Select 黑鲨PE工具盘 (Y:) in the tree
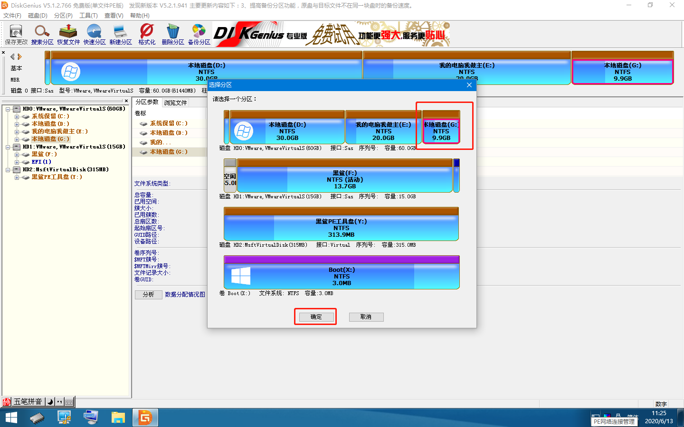This screenshot has width=684, height=427. coord(57,177)
